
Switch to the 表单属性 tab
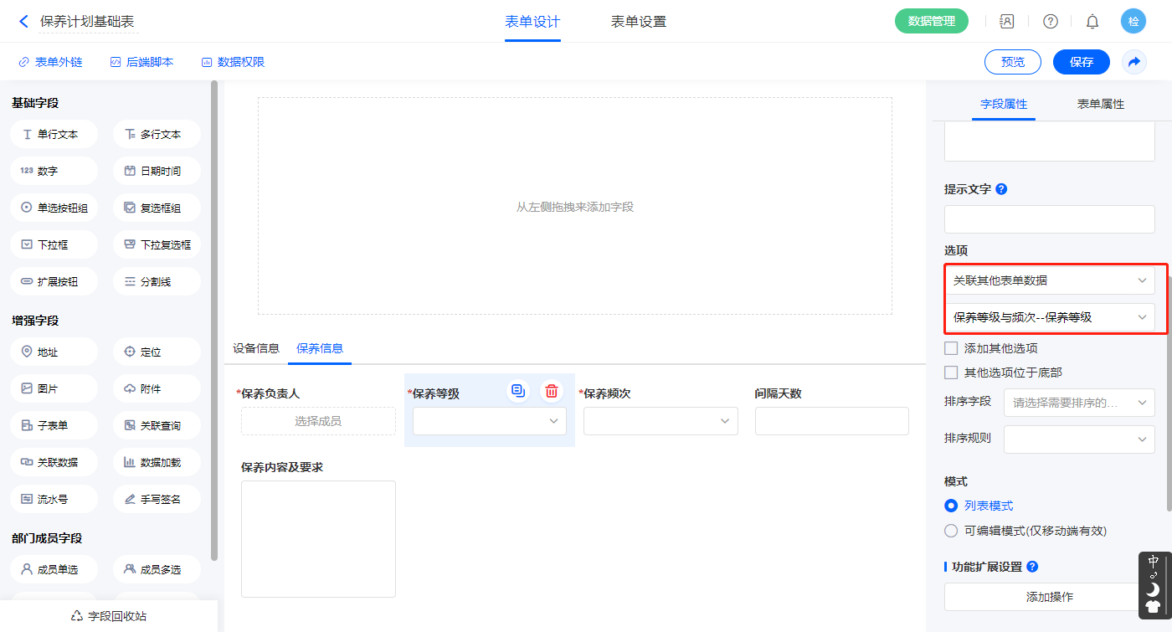1100,104
